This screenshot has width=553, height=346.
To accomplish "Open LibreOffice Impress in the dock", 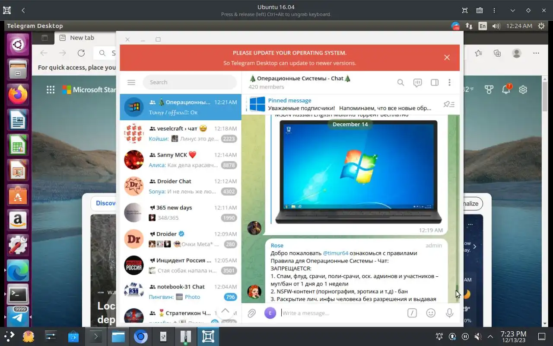I will click(18, 170).
